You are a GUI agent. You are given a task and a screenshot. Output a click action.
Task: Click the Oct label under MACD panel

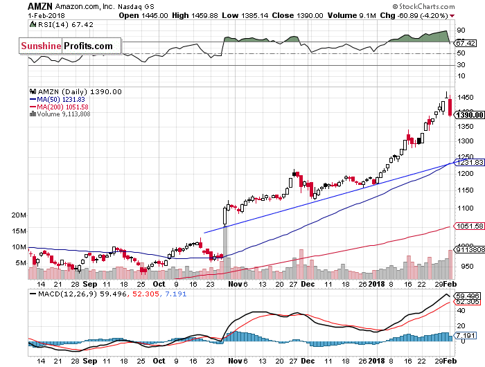point(159,361)
